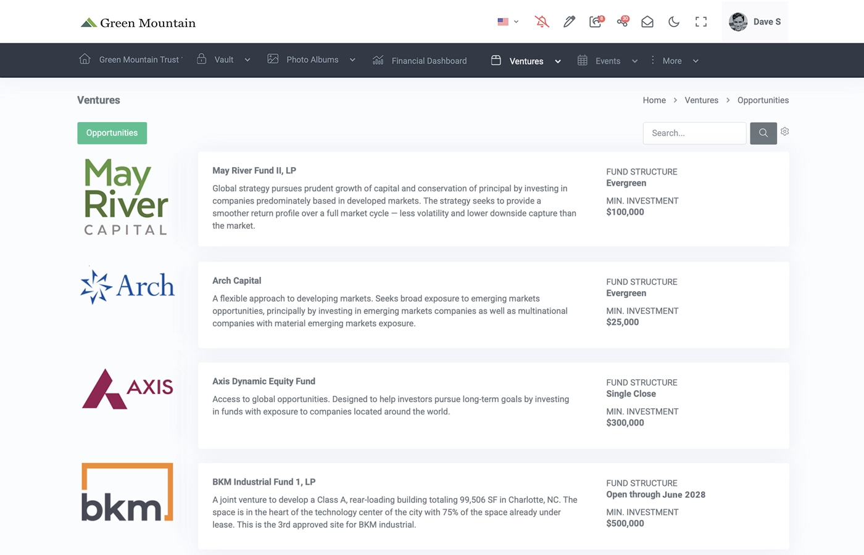This screenshot has width=864, height=555.
Task: Click the $25,000 minimum investment value
Action: [x=623, y=322]
